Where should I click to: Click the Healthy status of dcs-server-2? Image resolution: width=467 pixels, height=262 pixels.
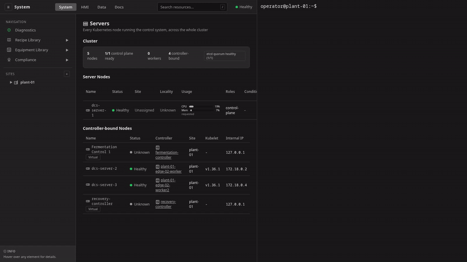tap(138, 169)
